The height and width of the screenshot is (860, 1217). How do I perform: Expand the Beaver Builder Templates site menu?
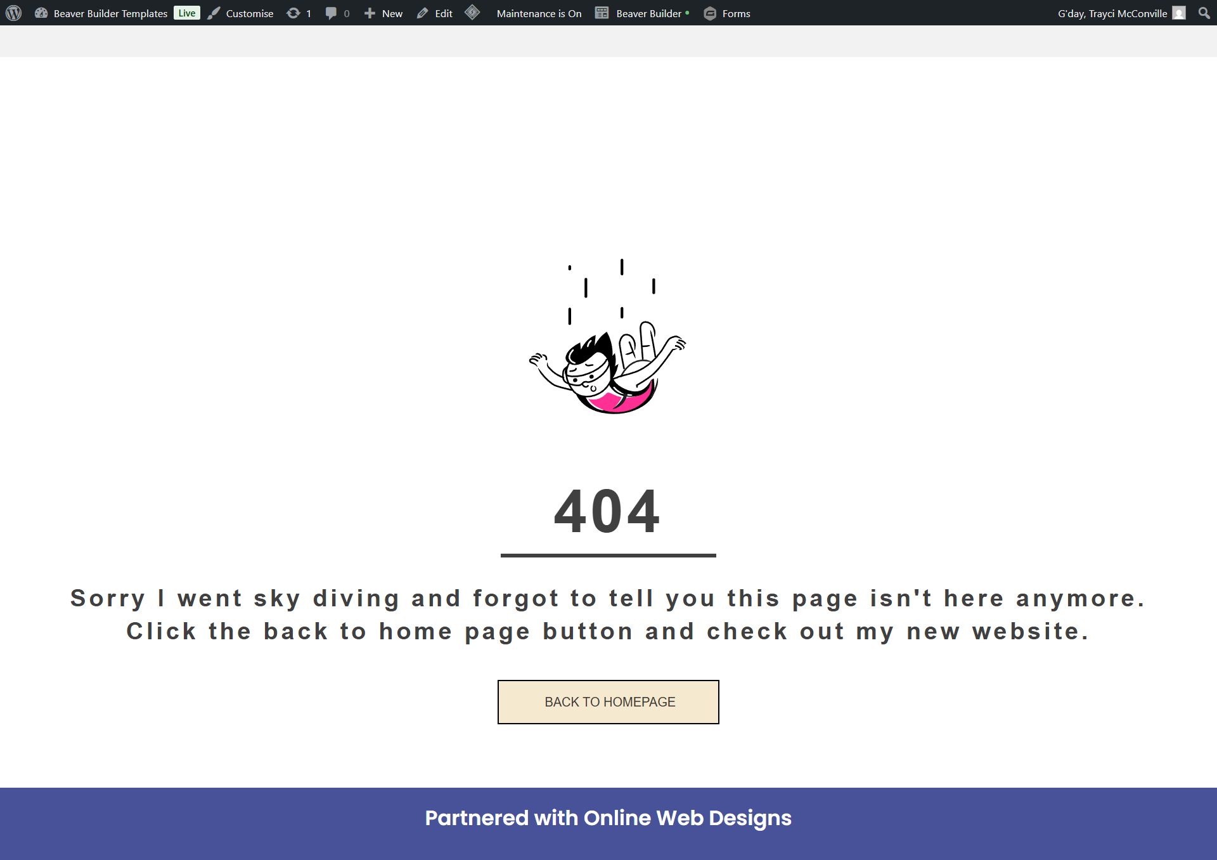[x=110, y=13]
